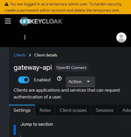Go back via Clients breadcrumb link
The width and height of the screenshot is (131, 137).
20,55
